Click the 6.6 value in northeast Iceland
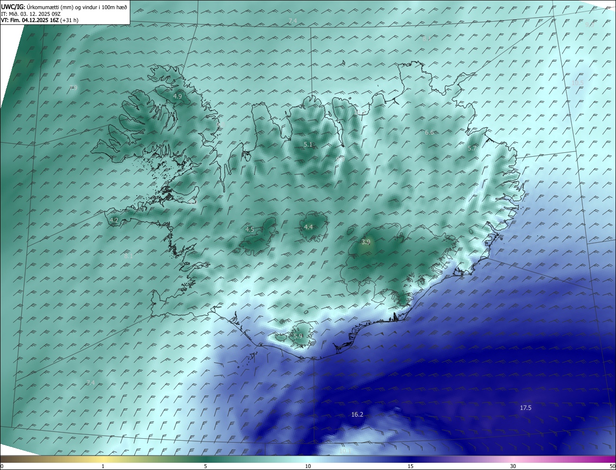The height and width of the screenshot is (470, 616). click(429, 132)
